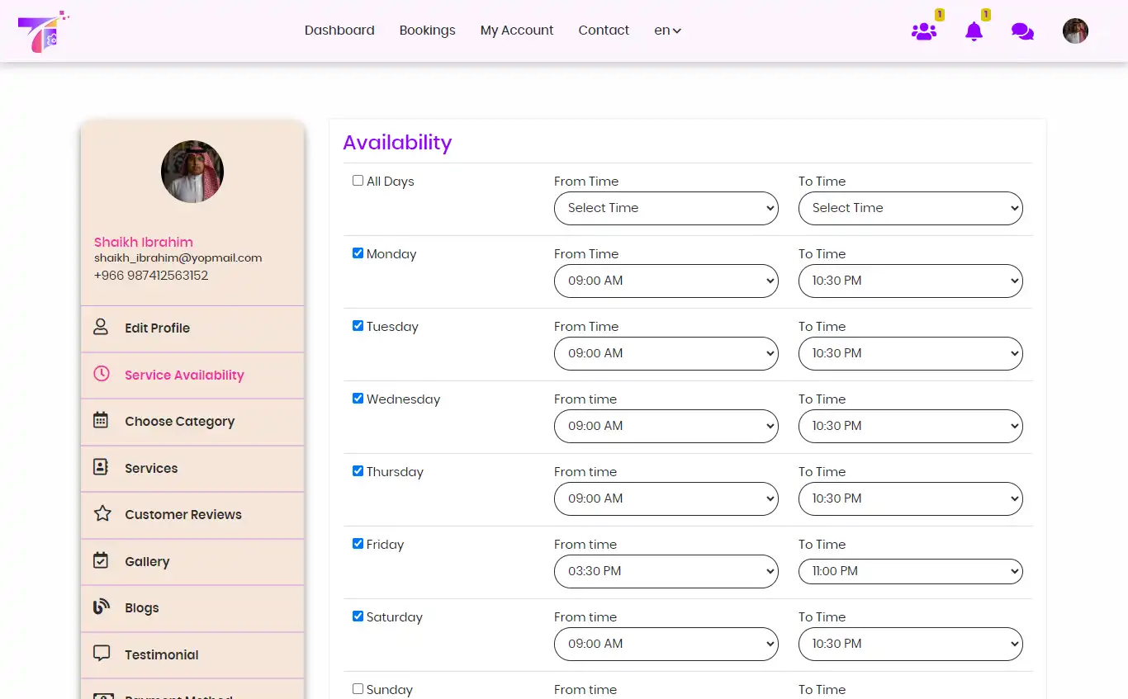The height and width of the screenshot is (699, 1128).
Task: Uncheck the Monday availability checkbox
Action: pos(358,253)
